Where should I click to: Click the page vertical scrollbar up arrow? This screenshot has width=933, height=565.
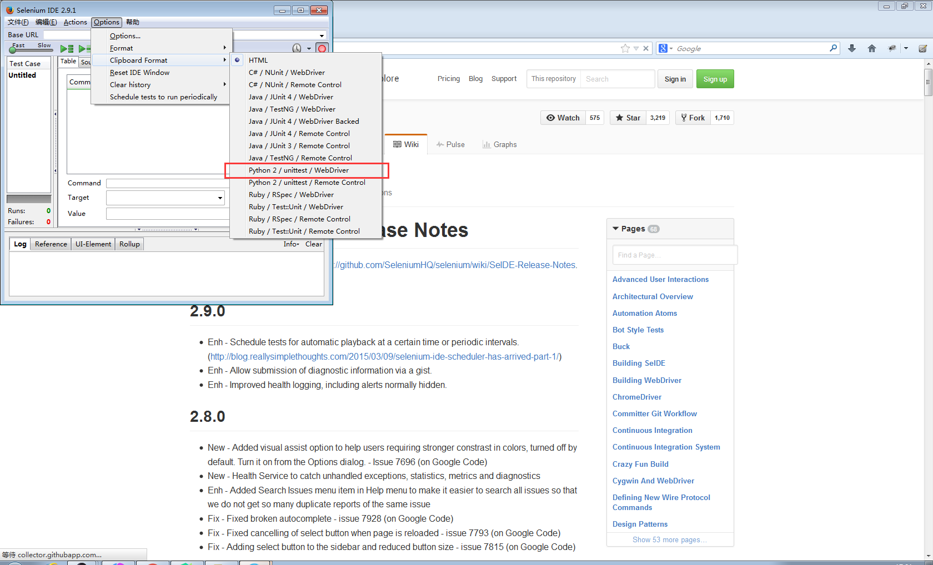[x=928, y=64]
